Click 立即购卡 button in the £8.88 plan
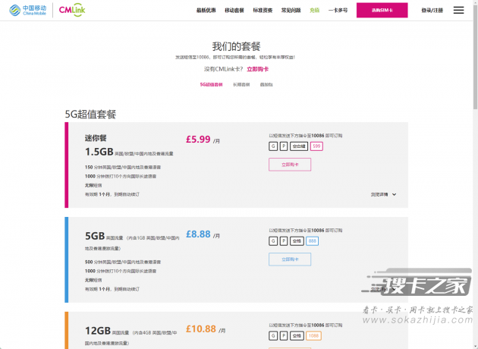This screenshot has height=349, width=478. pyautogui.click(x=290, y=259)
